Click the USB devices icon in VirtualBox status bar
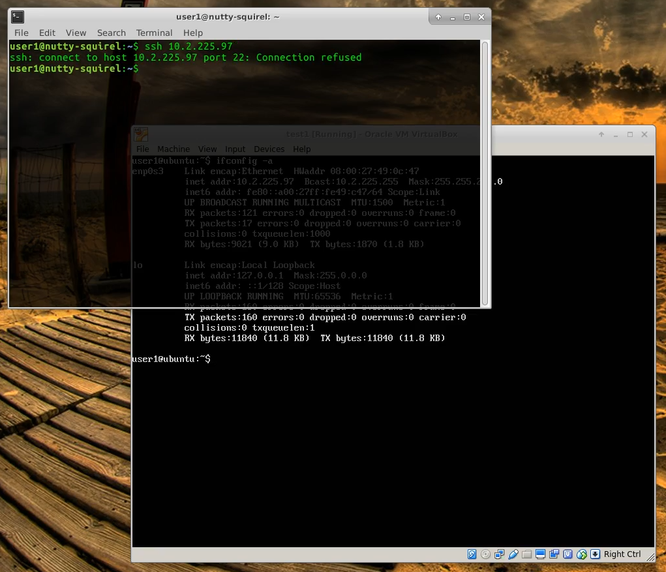 [x=513, y=554]
